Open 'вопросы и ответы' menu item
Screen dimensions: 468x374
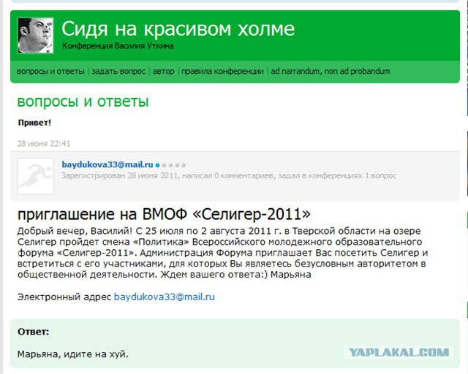(x=50, y=72)
